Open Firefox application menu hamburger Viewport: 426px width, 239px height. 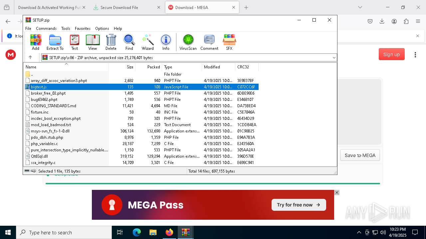pos(418,21)
